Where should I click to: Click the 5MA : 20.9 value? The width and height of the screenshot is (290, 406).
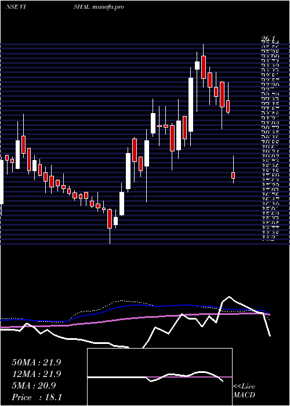pyautogui.click(x=34, y=386)
